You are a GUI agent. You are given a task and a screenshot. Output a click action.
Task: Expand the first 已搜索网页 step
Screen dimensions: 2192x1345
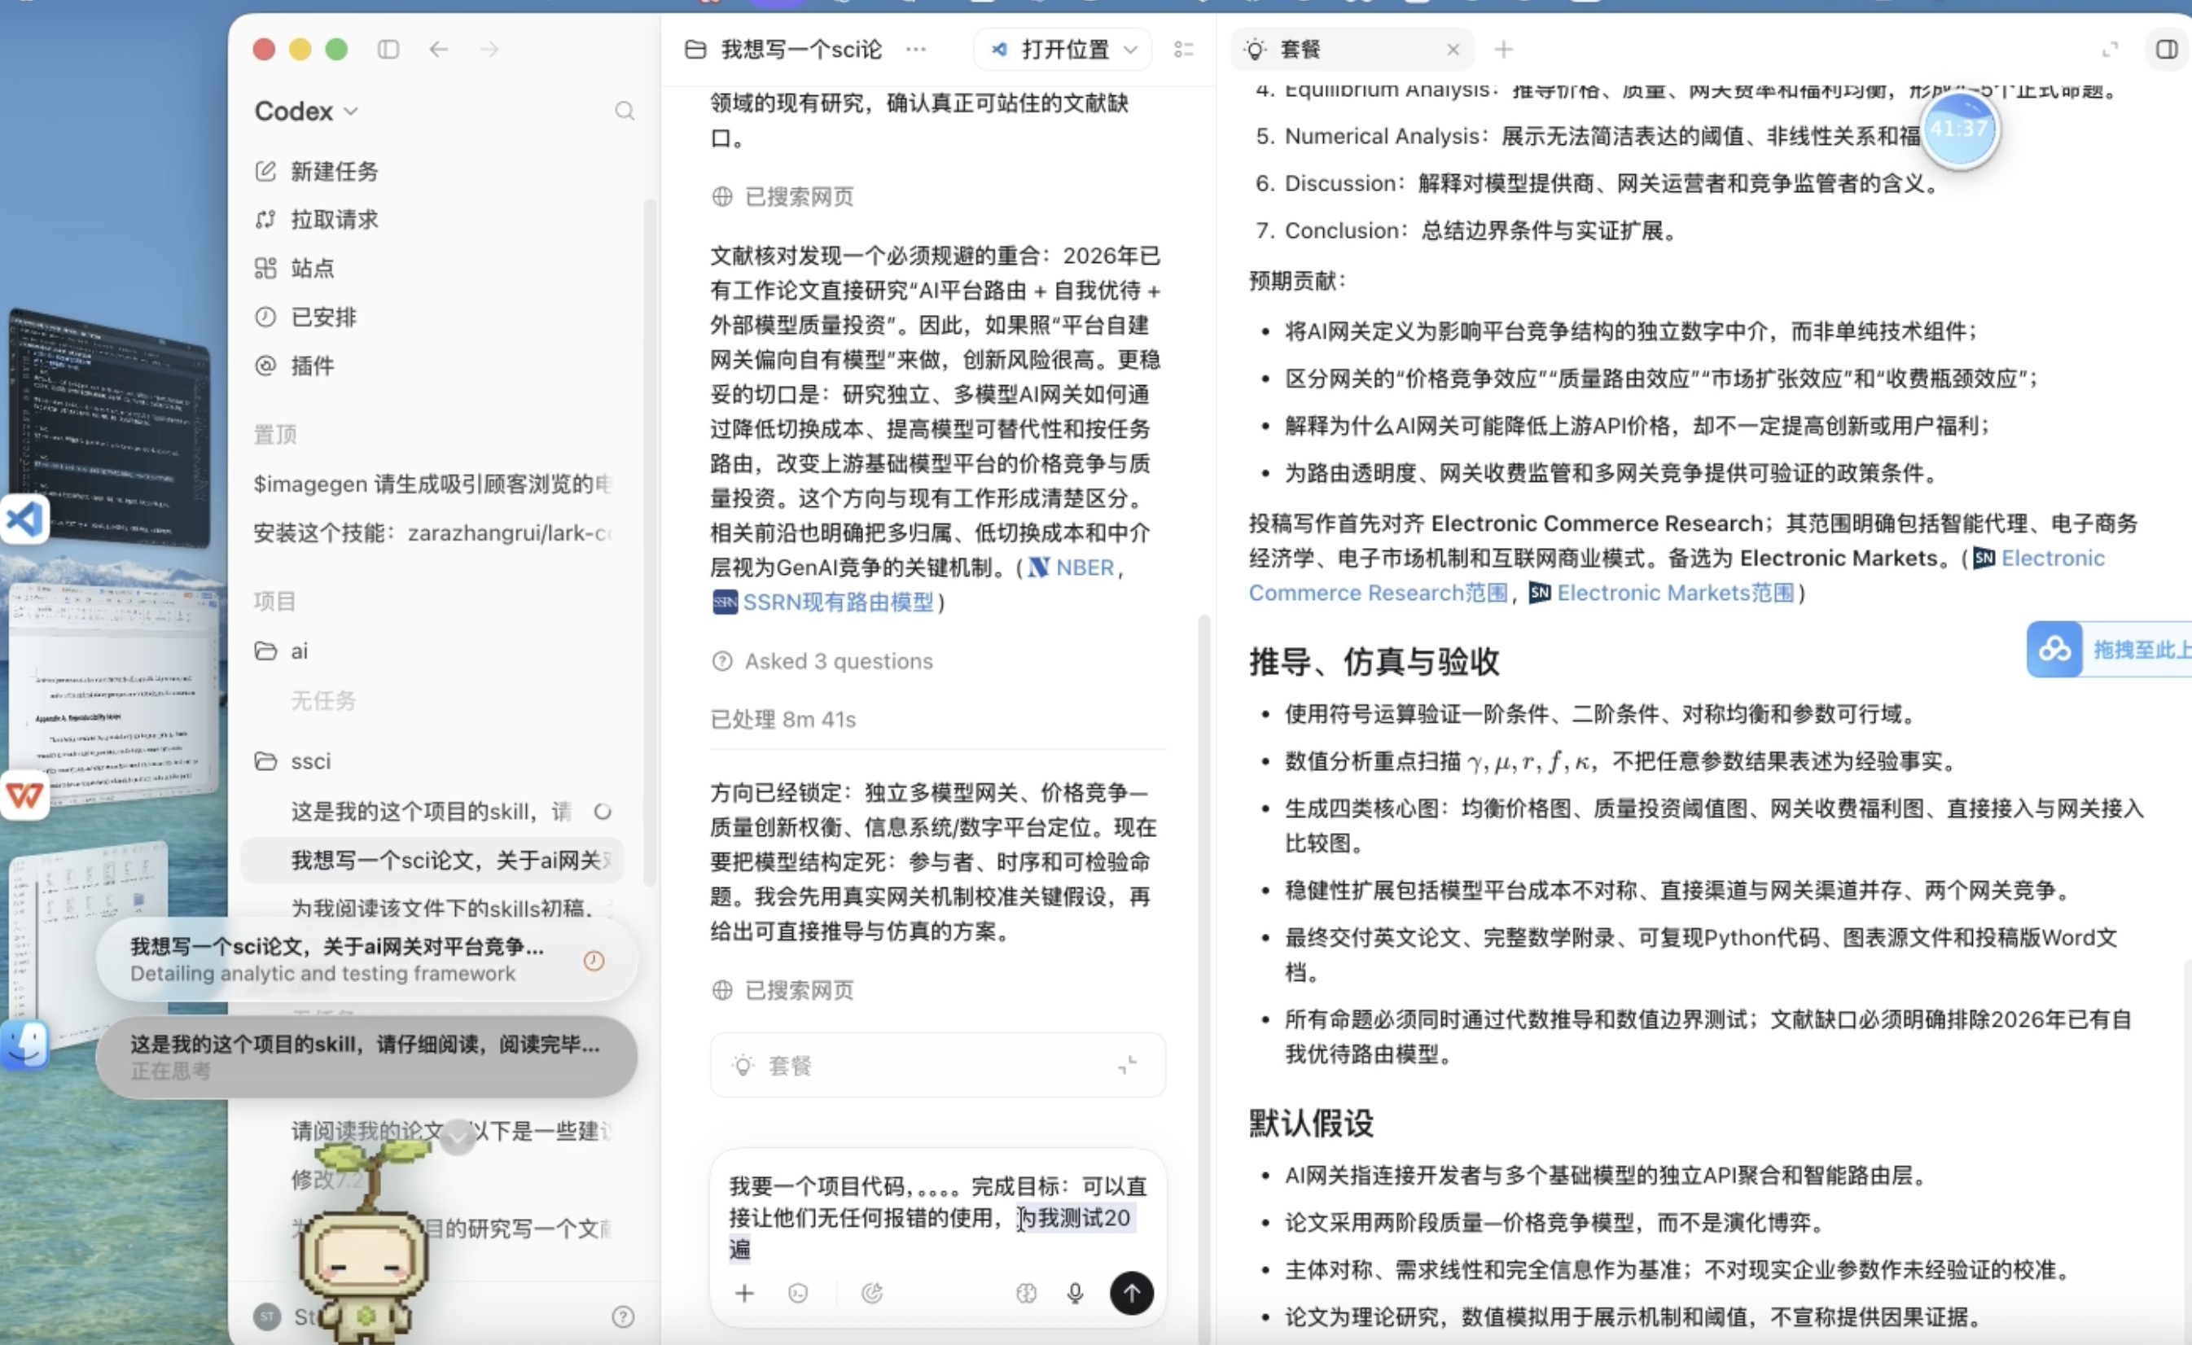coord(783,196)
